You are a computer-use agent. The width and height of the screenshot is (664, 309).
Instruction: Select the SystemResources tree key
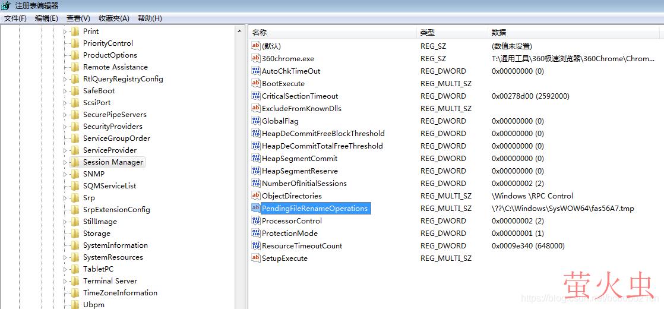[113, 257]
